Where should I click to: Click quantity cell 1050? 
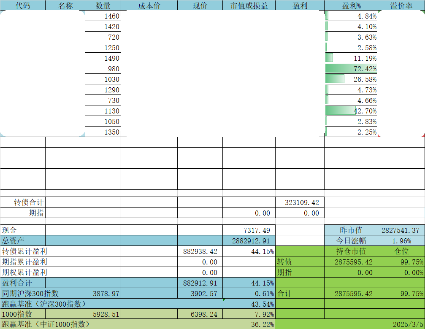click(103, 121)
